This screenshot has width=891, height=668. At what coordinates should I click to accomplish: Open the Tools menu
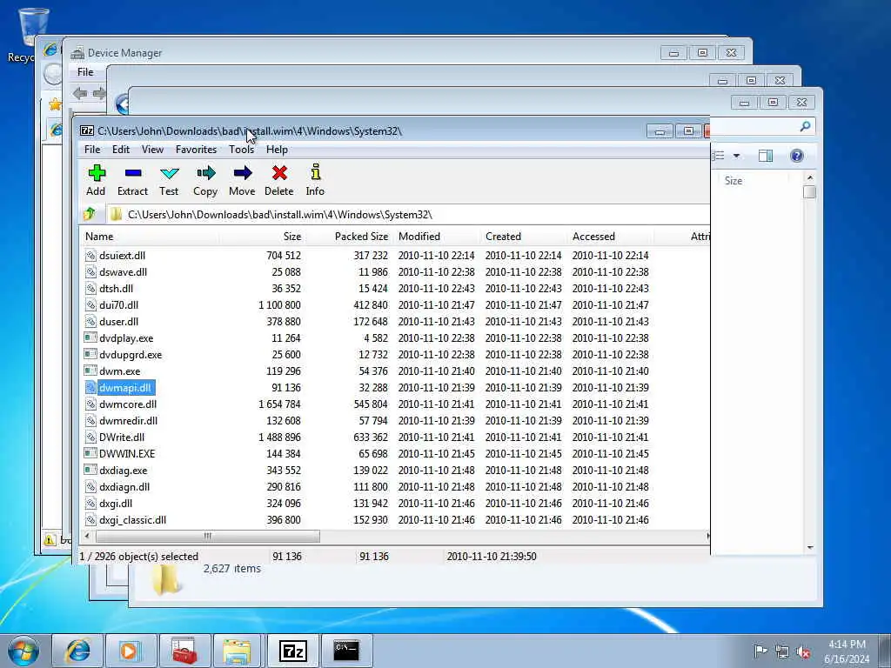point(242,150)
